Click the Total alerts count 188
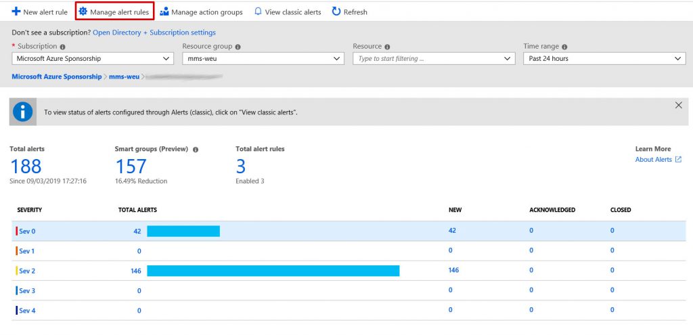The image size is (693, 335). coord(26,166)
